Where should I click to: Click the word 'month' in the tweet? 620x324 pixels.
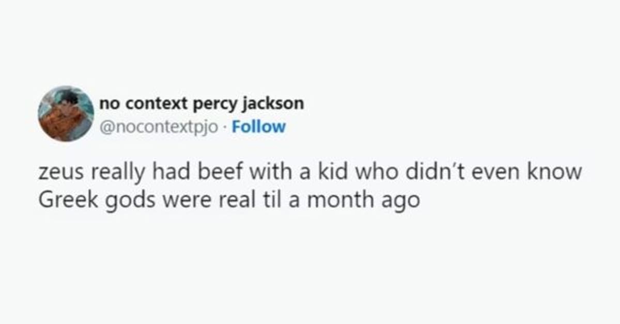tap(338, 199)
